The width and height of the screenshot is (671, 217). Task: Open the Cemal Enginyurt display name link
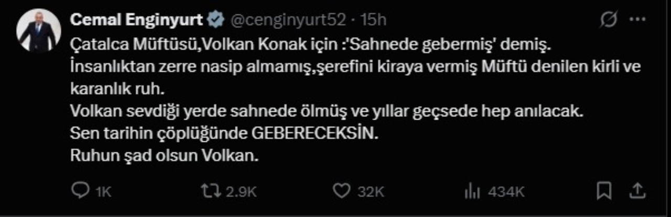tap(136, 20)
